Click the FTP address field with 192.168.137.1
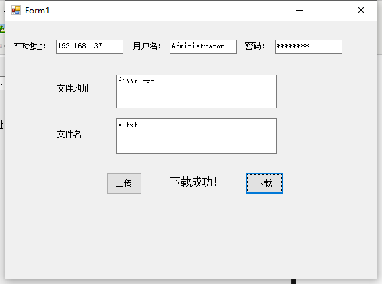 (x=90, y=46)
